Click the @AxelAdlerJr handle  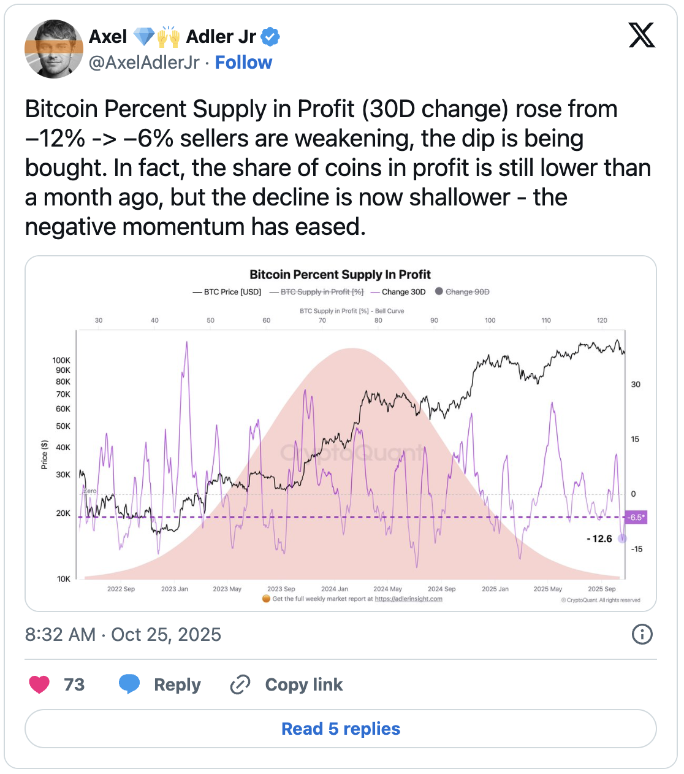[144, 63]
